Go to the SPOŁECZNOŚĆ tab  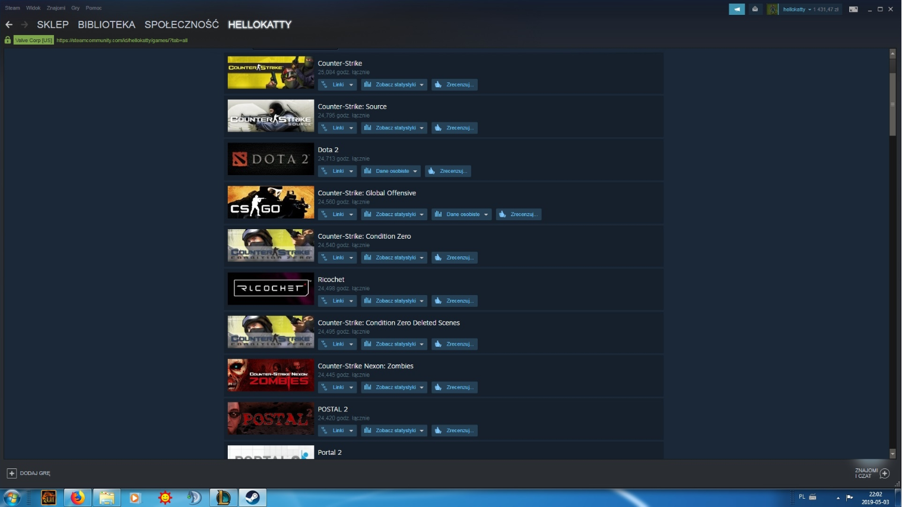[182, 24]
